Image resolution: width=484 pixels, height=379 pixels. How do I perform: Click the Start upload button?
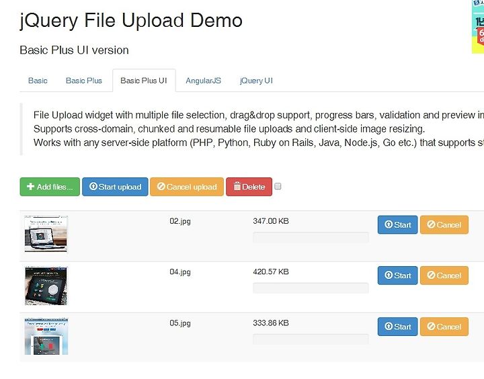(x=115, y=187)
